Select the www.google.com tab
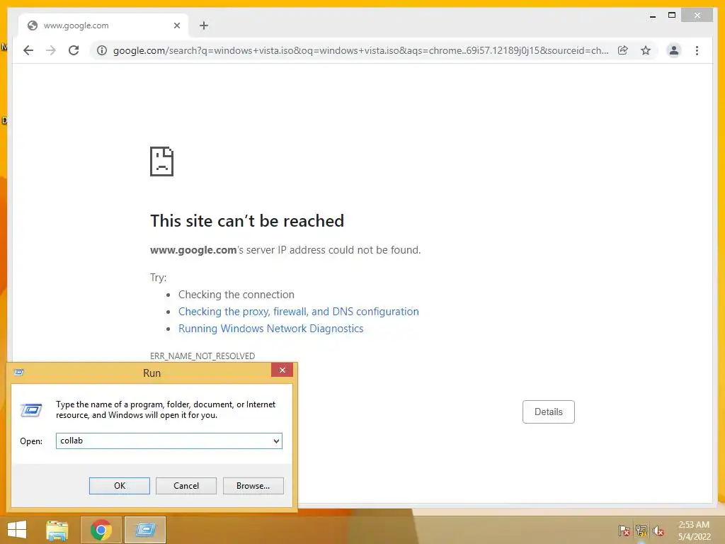This screenshot has width=725, height=544. pyautogui.click(x=103, y=25)
